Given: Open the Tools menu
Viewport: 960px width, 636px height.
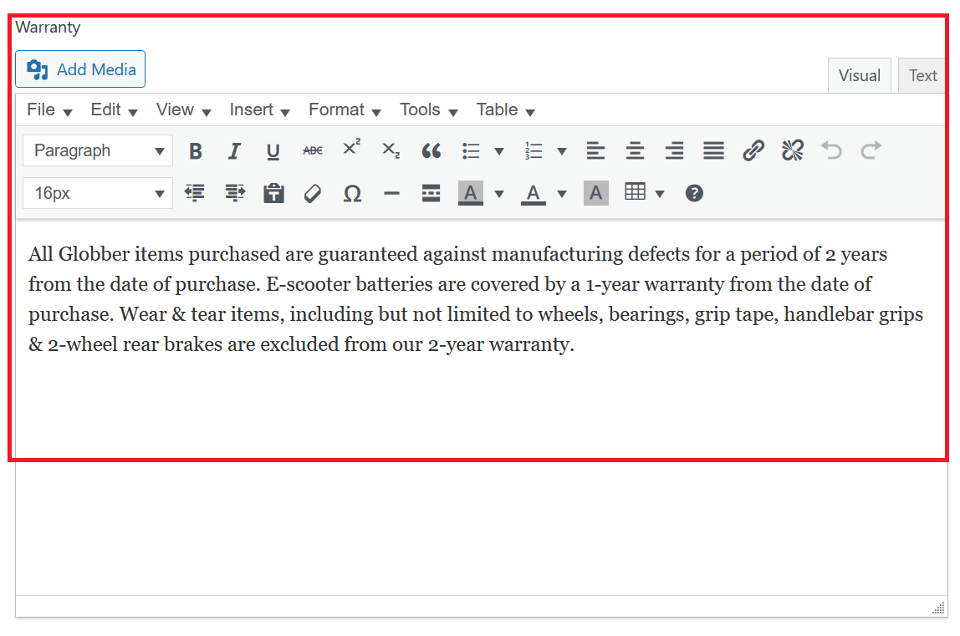Looking at the screenshot, I should pos(428,109).
